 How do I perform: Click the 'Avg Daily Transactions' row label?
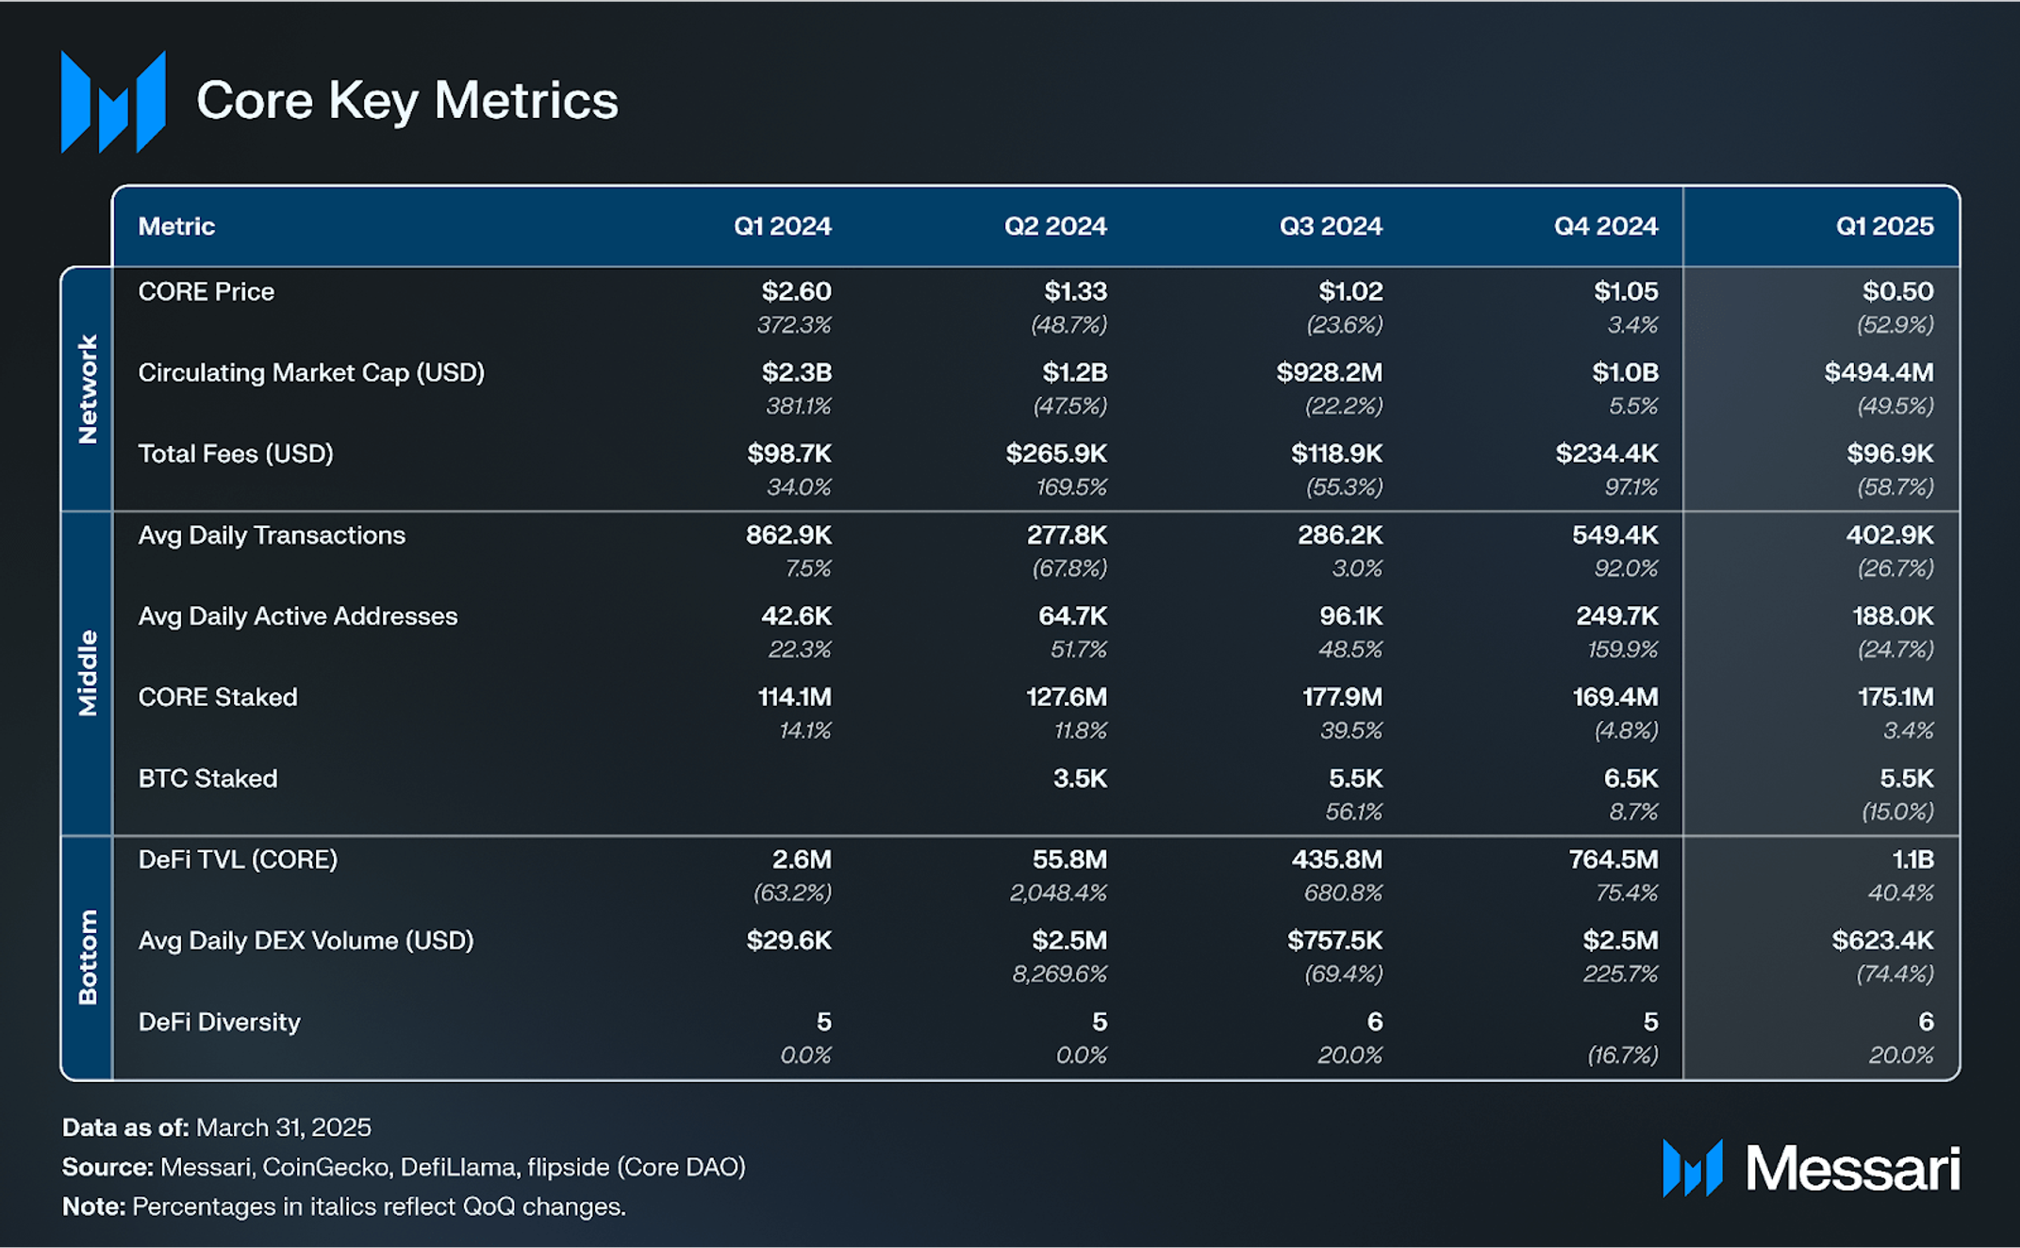[272, 535]
